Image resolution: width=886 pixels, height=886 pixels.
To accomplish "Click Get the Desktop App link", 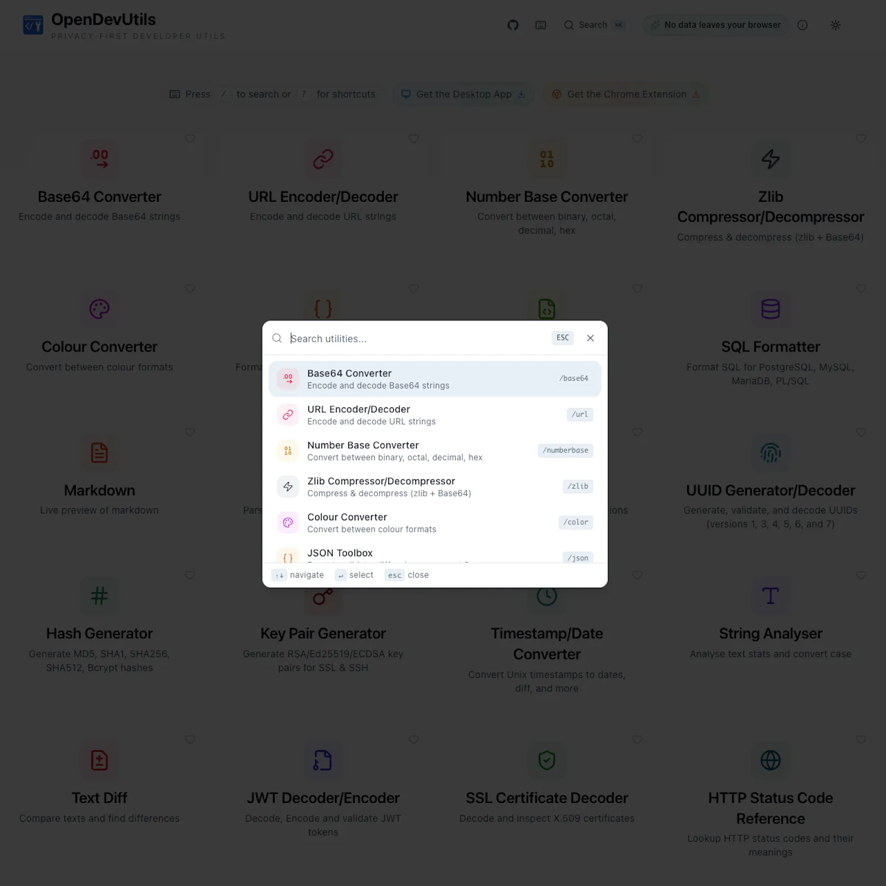I will [463, 94].
